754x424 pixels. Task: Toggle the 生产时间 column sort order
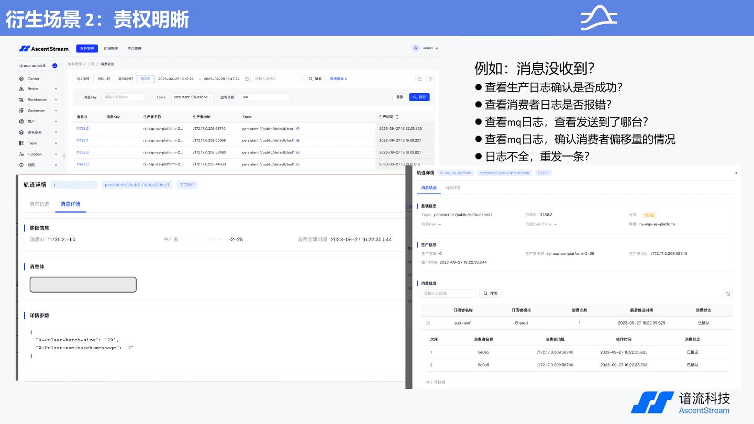pos(397,117)
